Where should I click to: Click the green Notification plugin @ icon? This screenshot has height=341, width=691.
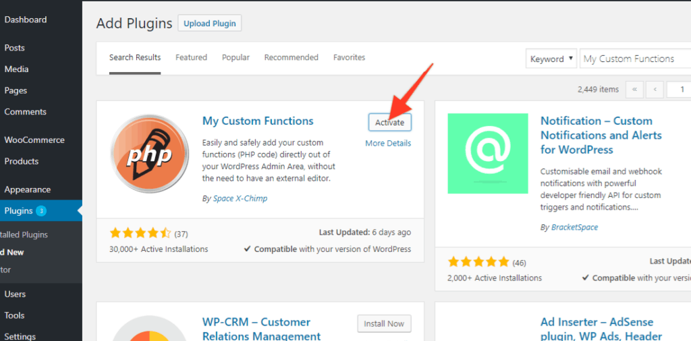tap(487, 153)
